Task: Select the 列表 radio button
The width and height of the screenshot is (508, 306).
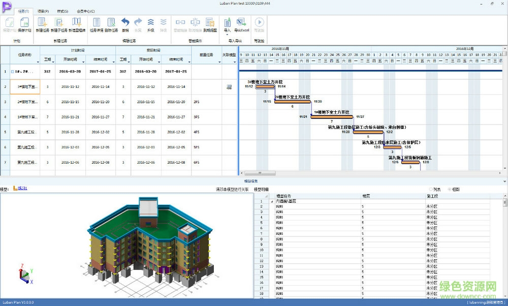Action: click(431, 189)
